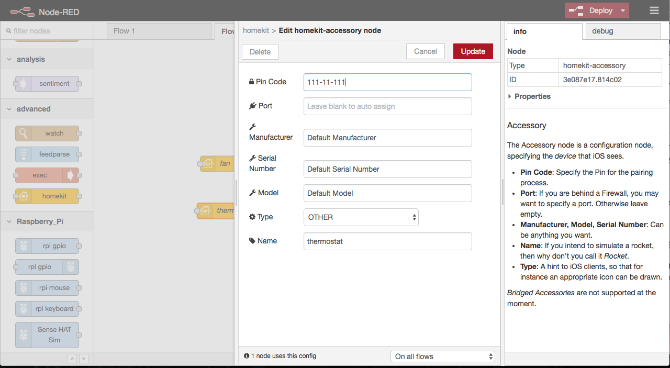Click the Node-RED logo icon
670x368 pixels.
[23, 11]
